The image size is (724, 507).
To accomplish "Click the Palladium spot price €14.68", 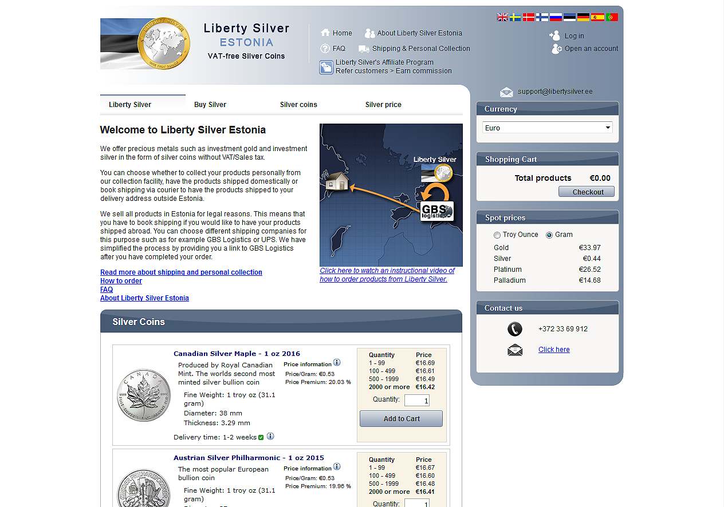I will (x=589, y=280).
